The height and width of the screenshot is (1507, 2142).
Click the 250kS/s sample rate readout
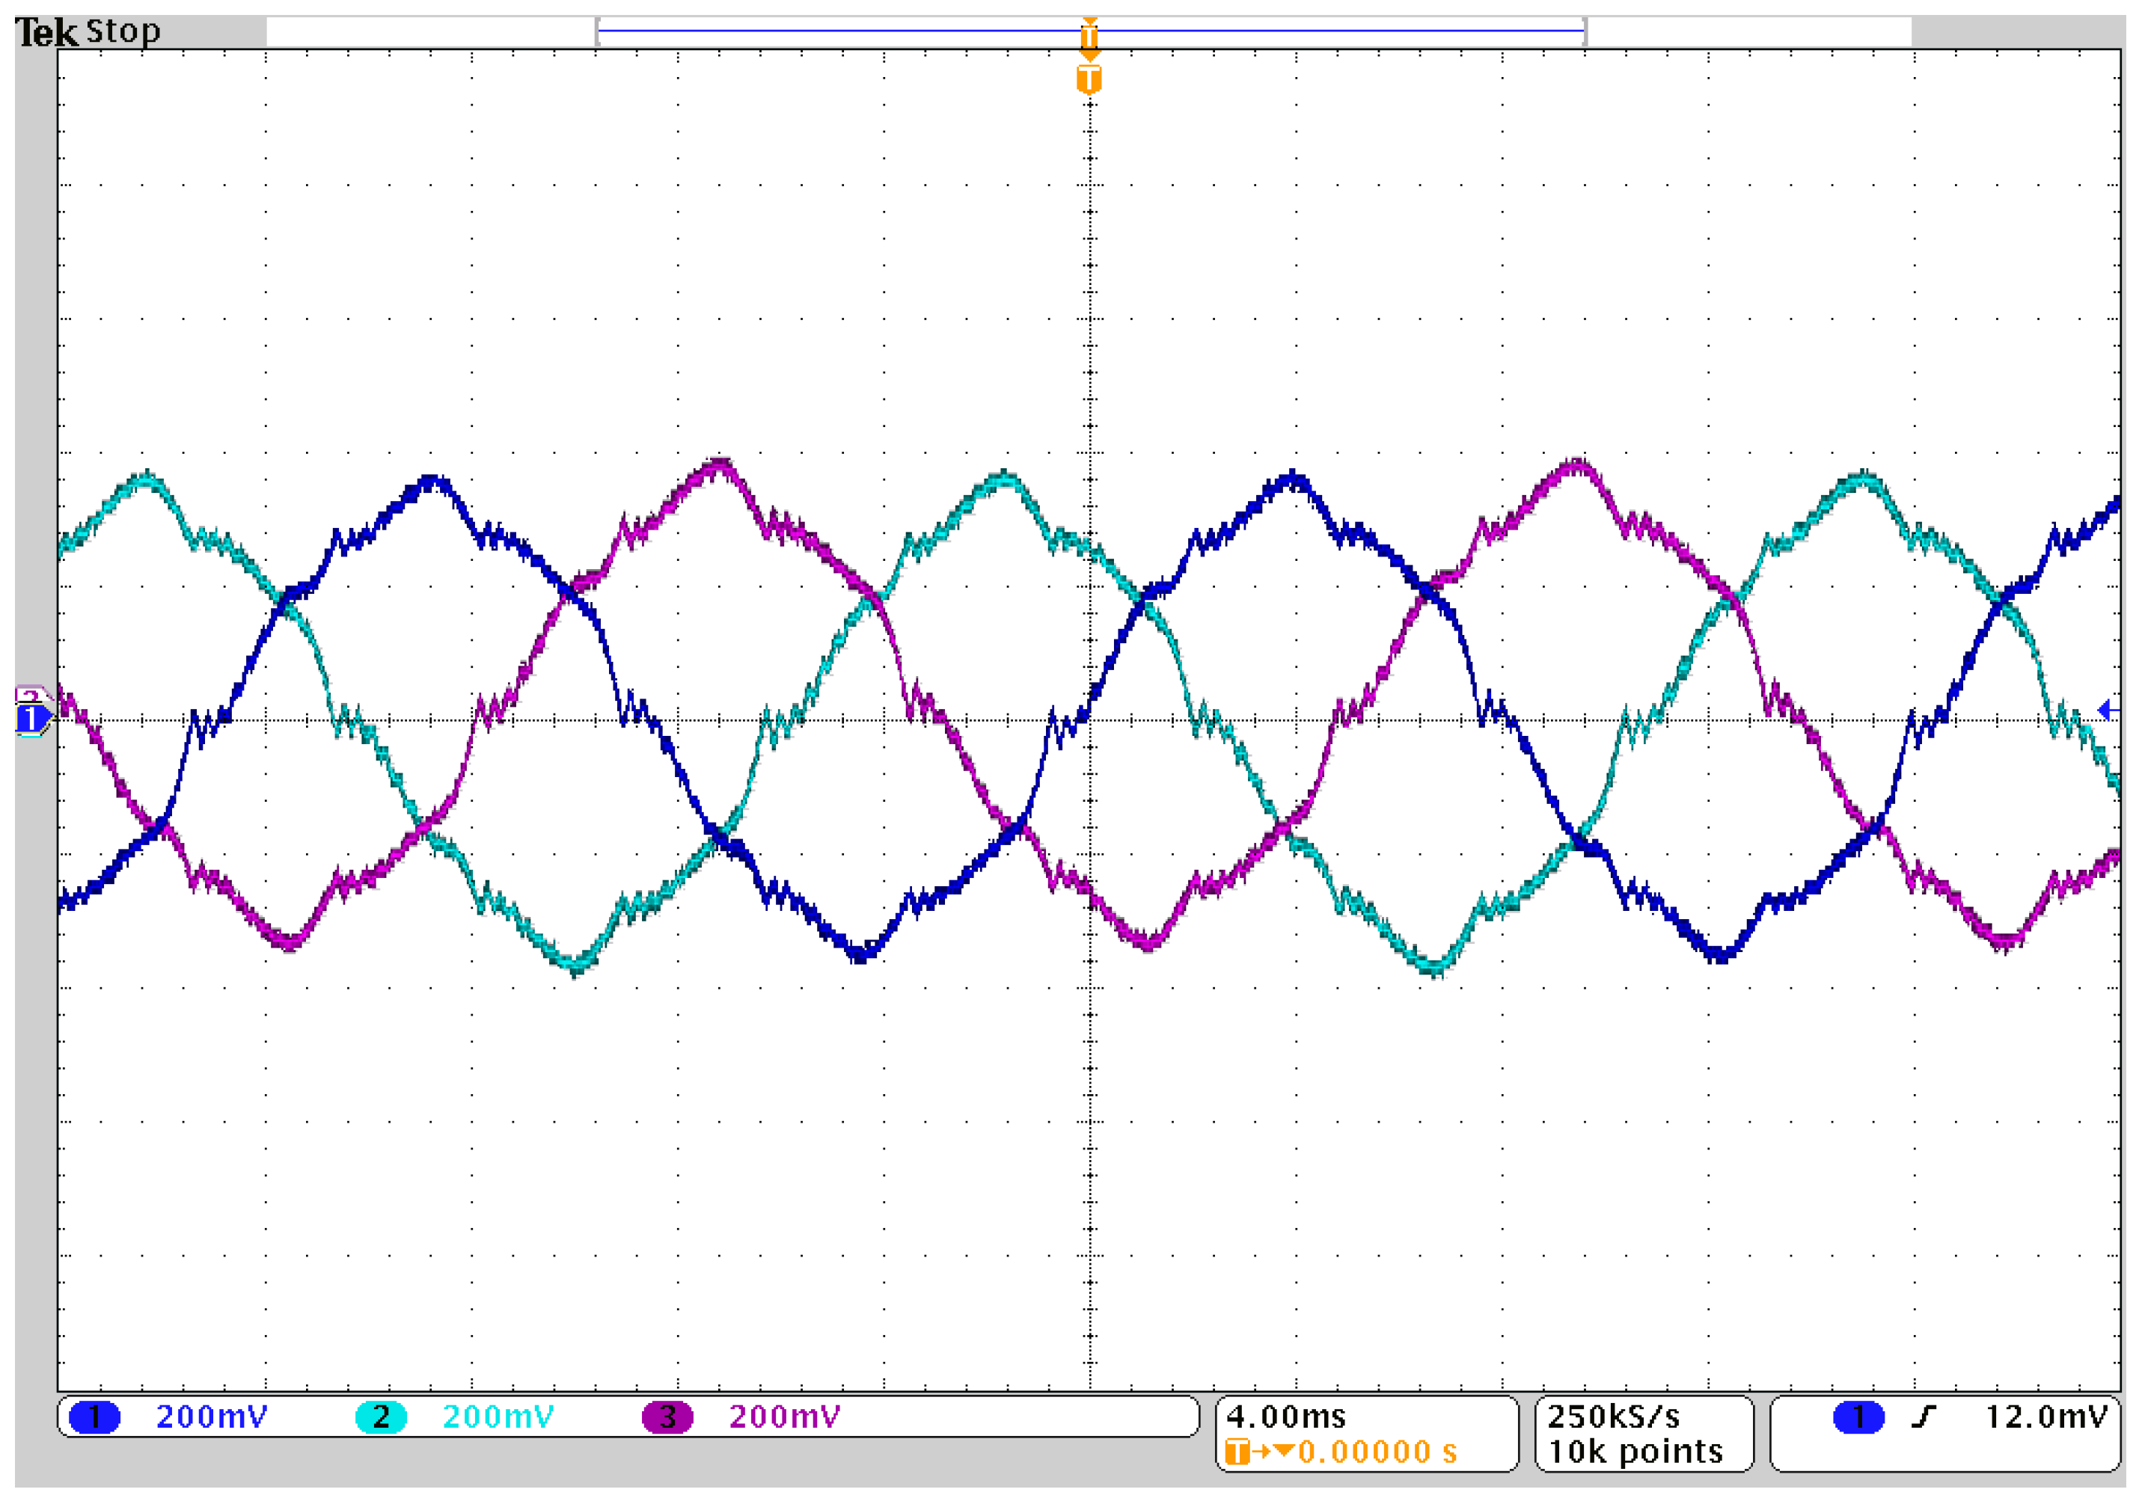coord(1613,1417)
